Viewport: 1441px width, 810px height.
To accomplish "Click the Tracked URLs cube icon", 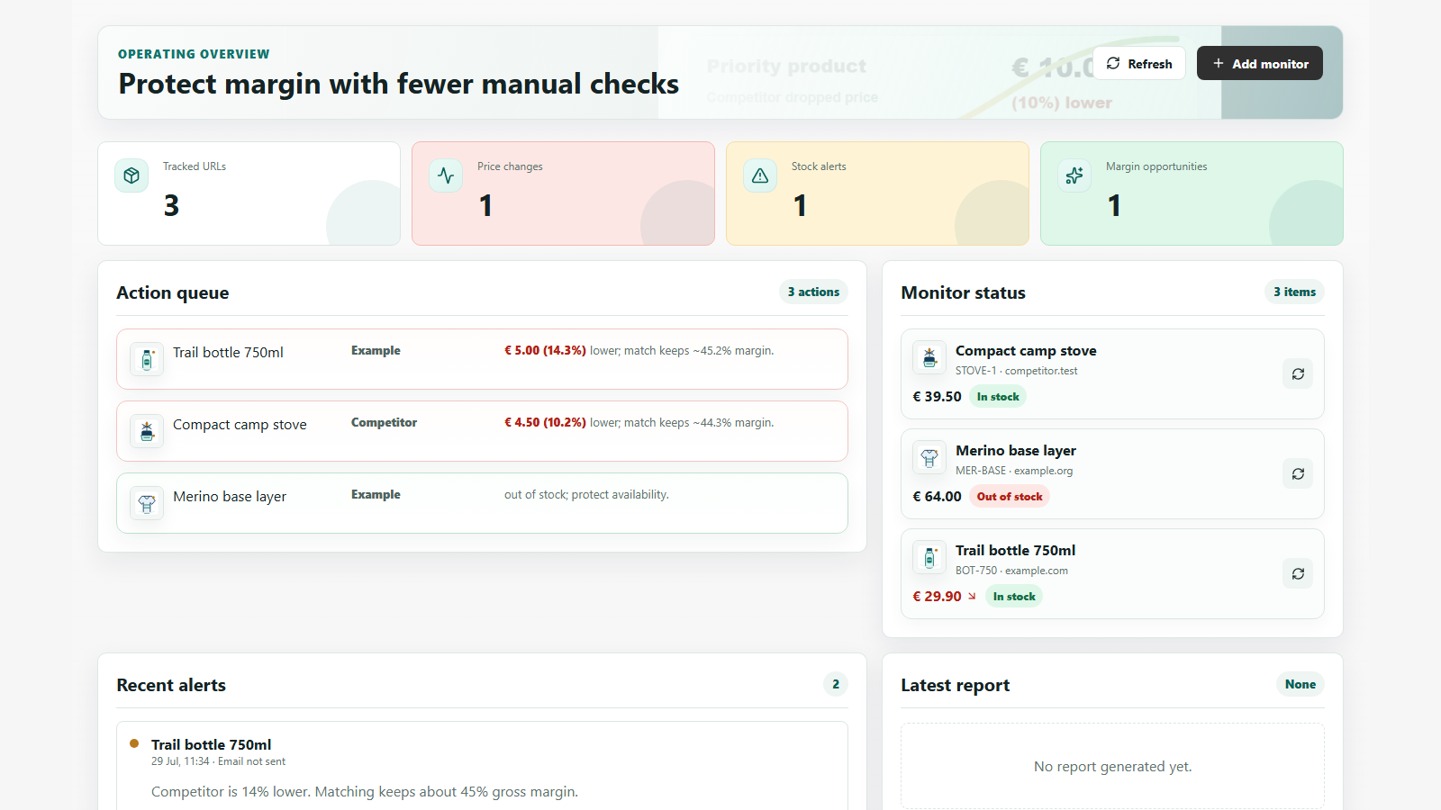I will pyautogui.click(x=131, y=175).
